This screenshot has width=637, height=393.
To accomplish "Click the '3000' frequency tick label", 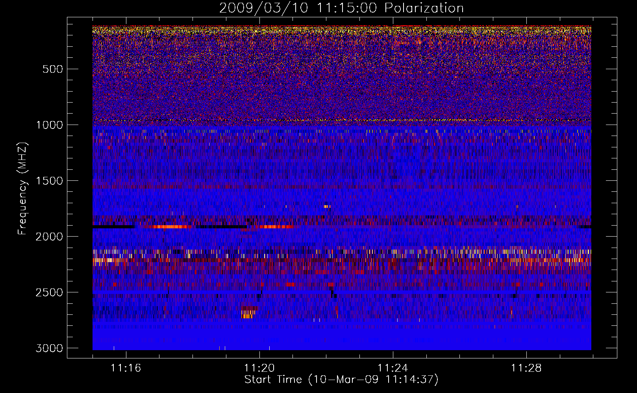I will tap(49, 348).
